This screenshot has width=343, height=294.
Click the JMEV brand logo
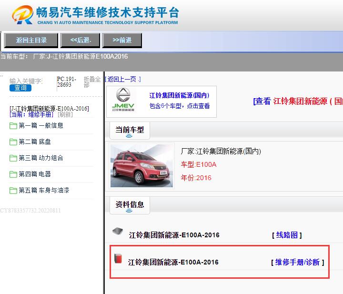(123, 100)
